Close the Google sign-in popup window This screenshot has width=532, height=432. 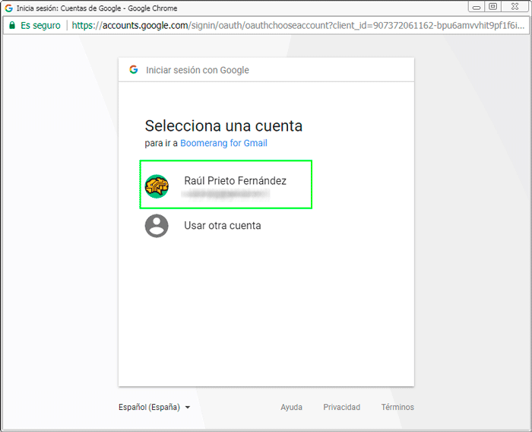515,7
